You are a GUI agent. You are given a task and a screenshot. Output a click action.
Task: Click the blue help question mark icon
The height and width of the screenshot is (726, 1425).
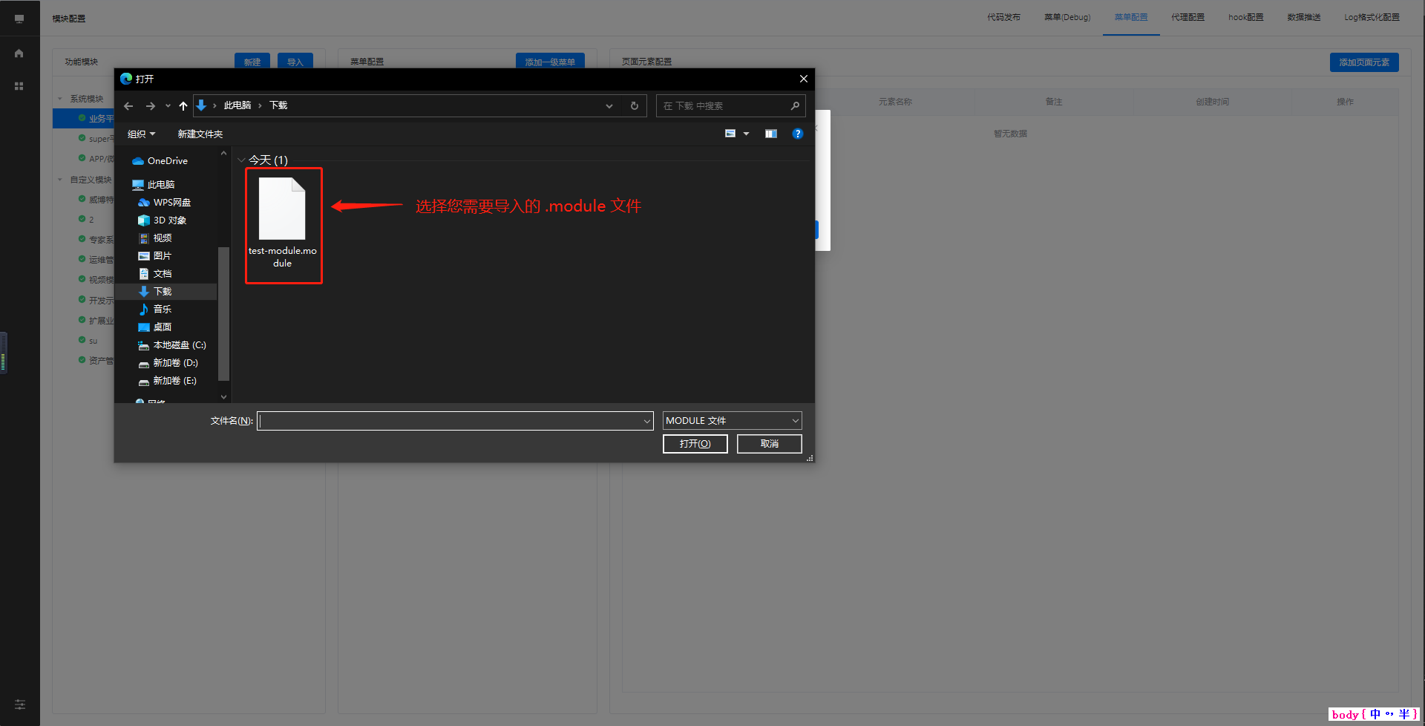point(798,134)
